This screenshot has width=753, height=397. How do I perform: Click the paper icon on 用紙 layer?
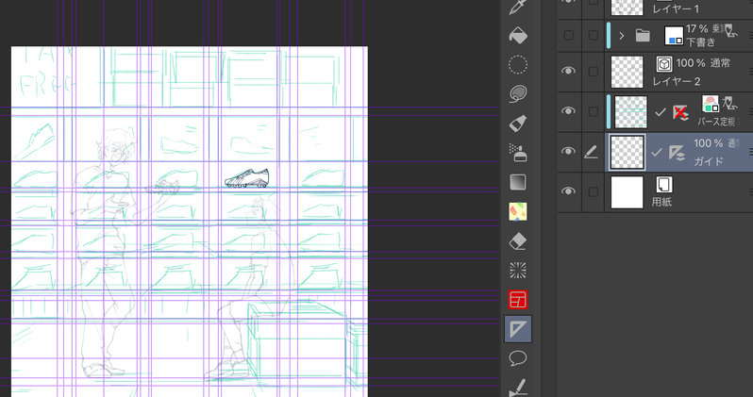(664, 184)
